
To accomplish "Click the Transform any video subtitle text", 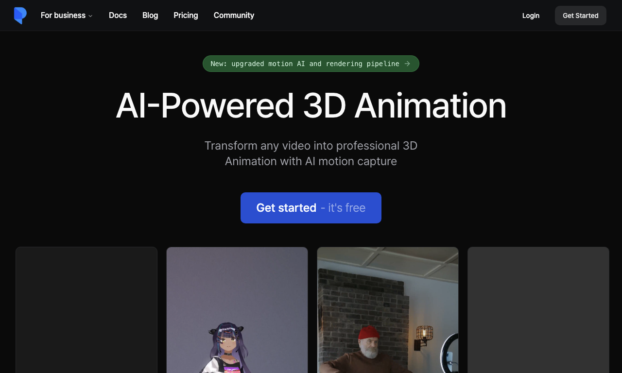I will tap(311, 153).
